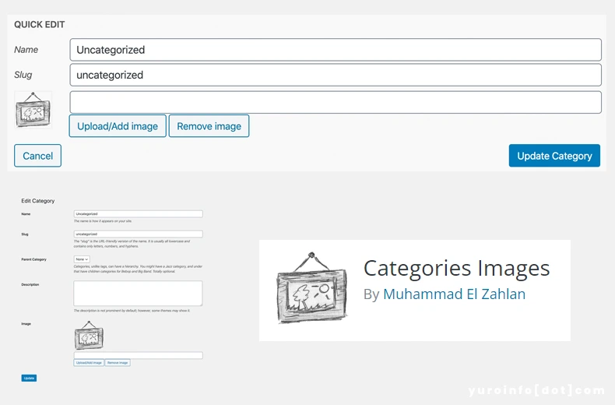This screenshot has width=615, height=405.
Task: Click the Name field in Edit Category form
Action: (x=138, y=214)
